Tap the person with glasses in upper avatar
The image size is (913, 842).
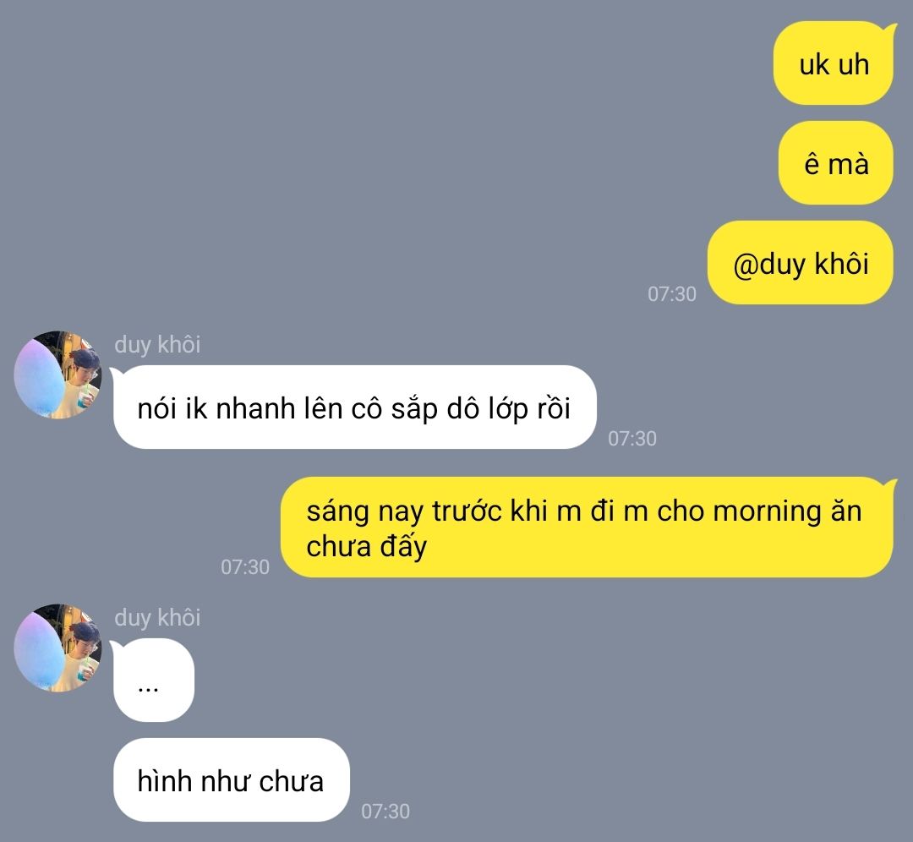point(81,379)
